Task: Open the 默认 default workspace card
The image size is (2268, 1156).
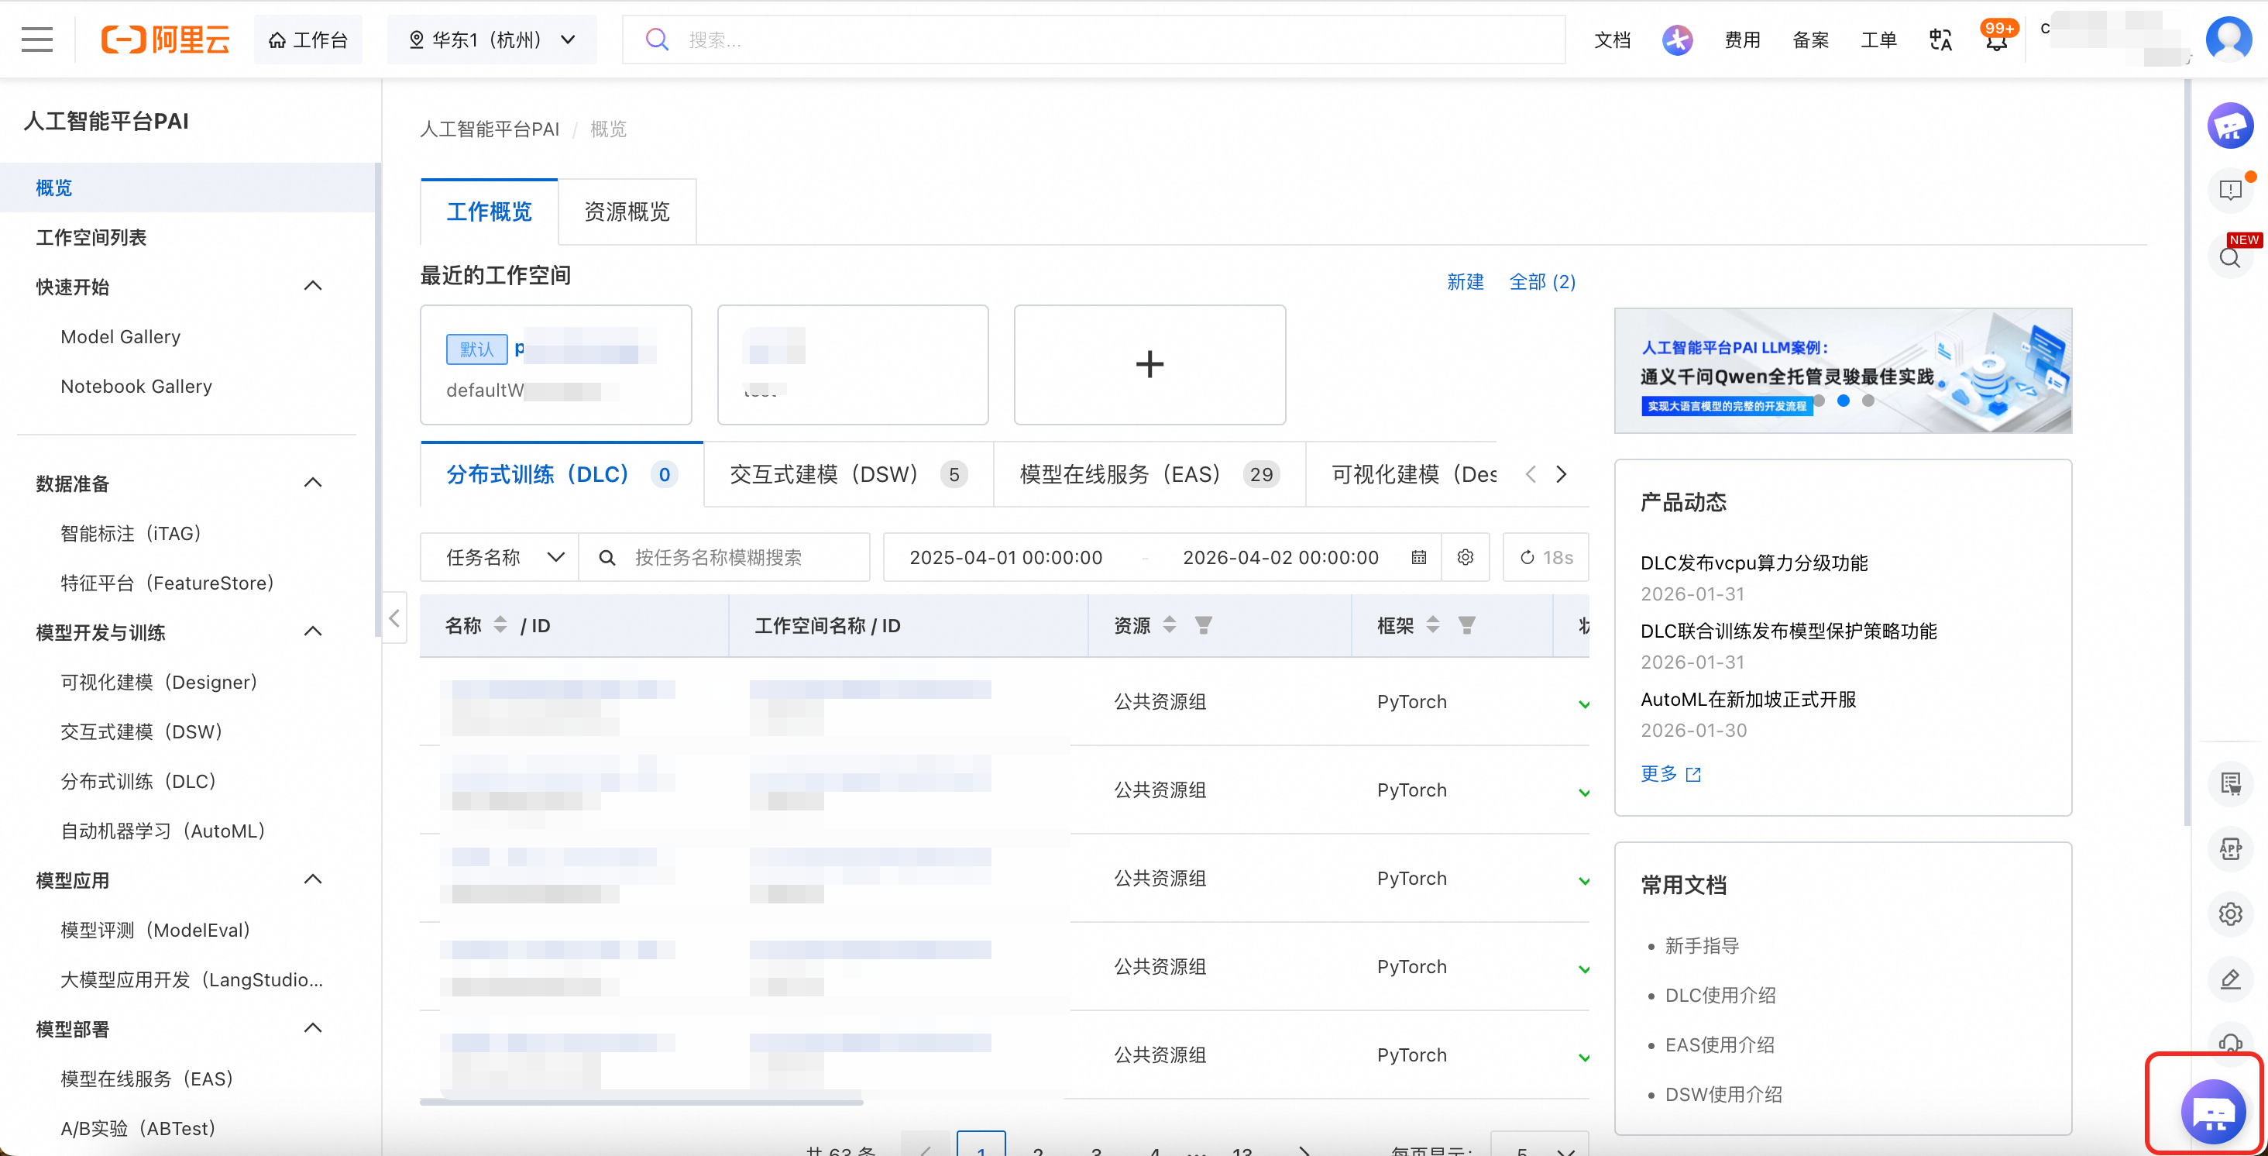Action: [x=555, y=364]
